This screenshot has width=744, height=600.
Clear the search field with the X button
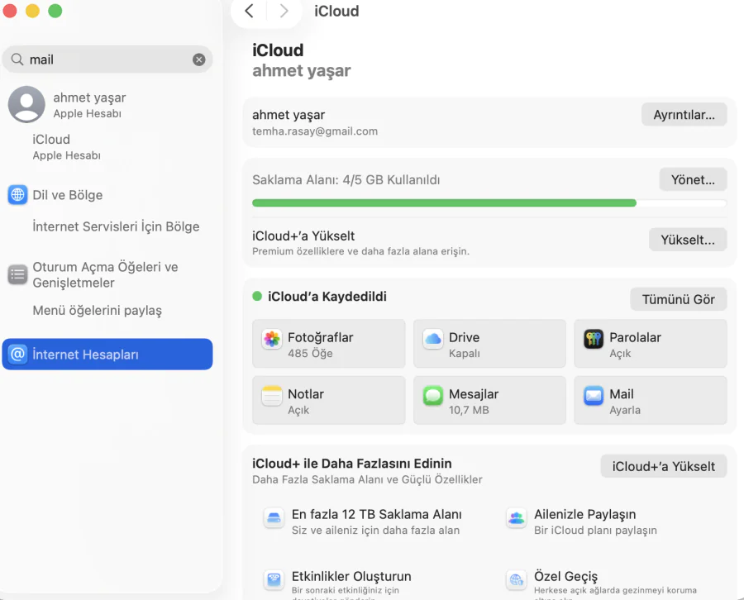(198, 59)
